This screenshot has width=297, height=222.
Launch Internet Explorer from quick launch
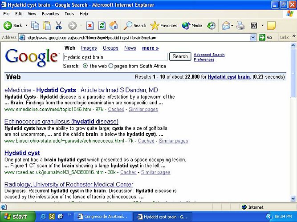click(x=43, y=216)
